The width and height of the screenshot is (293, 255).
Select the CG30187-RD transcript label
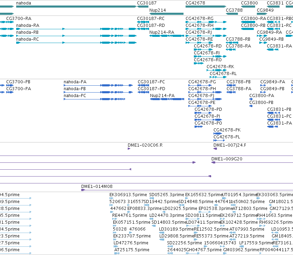151,25
